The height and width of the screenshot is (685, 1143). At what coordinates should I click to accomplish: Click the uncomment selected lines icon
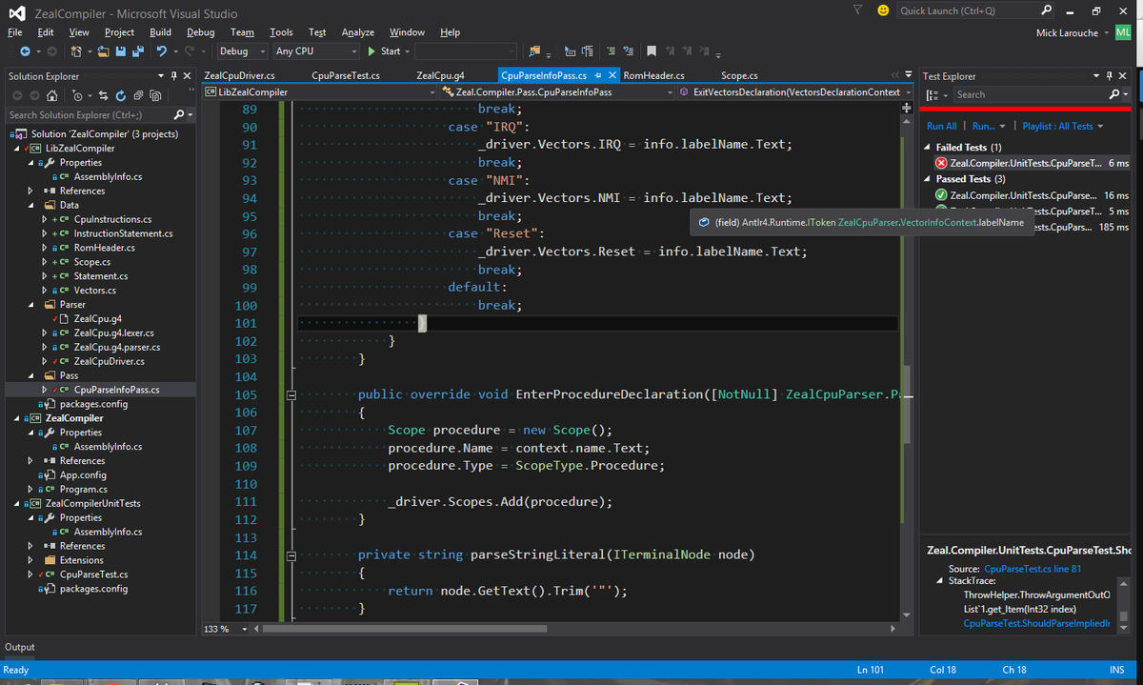point(629,51)
